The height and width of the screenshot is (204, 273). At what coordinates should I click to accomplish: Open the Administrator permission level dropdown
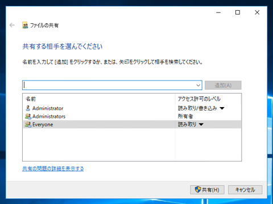pyautogui.click(x=222, y=108)
